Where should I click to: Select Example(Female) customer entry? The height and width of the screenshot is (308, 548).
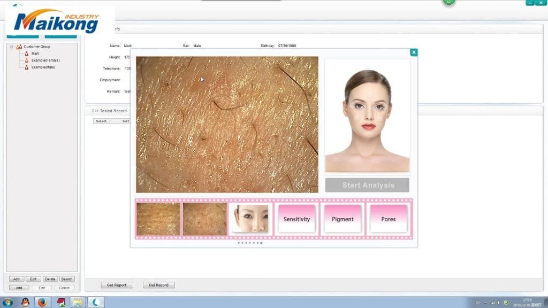[x=45, y=60]
